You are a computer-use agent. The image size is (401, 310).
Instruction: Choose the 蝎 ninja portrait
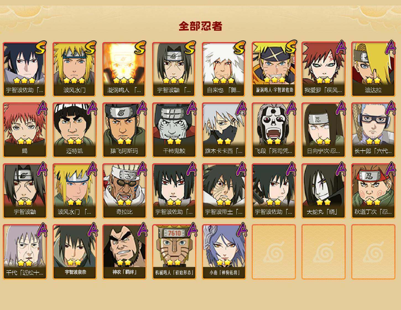25,130
